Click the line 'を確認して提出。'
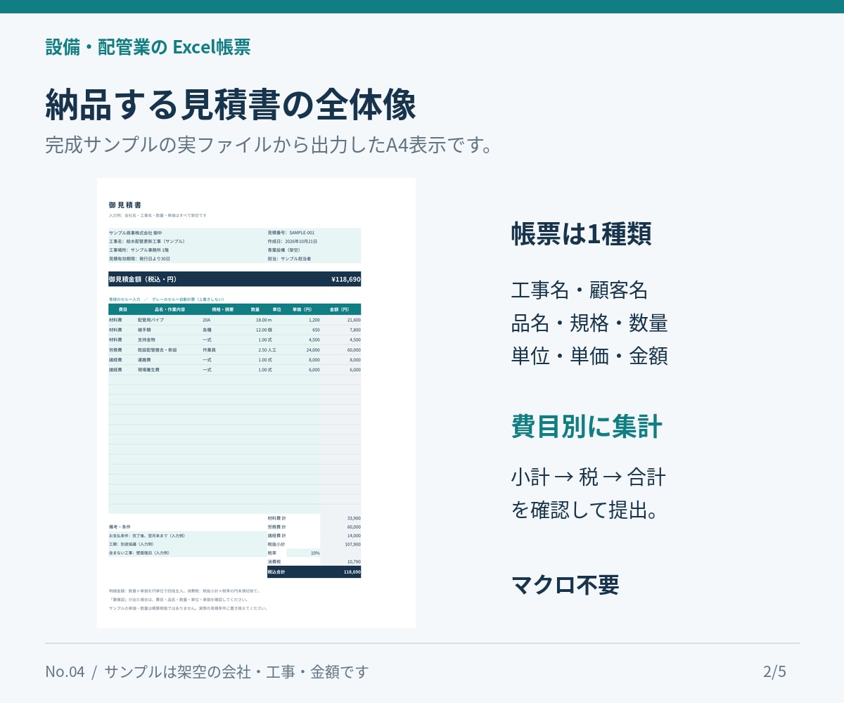The image size is (844, 703). [x=585, y=510]
